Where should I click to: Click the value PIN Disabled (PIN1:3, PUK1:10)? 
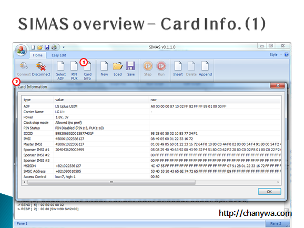tap(79, 128)
